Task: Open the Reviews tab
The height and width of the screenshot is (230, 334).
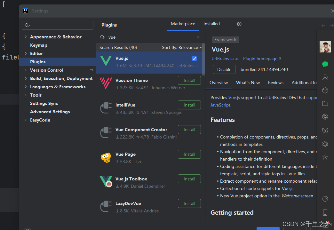Action: tap(276, 83)
